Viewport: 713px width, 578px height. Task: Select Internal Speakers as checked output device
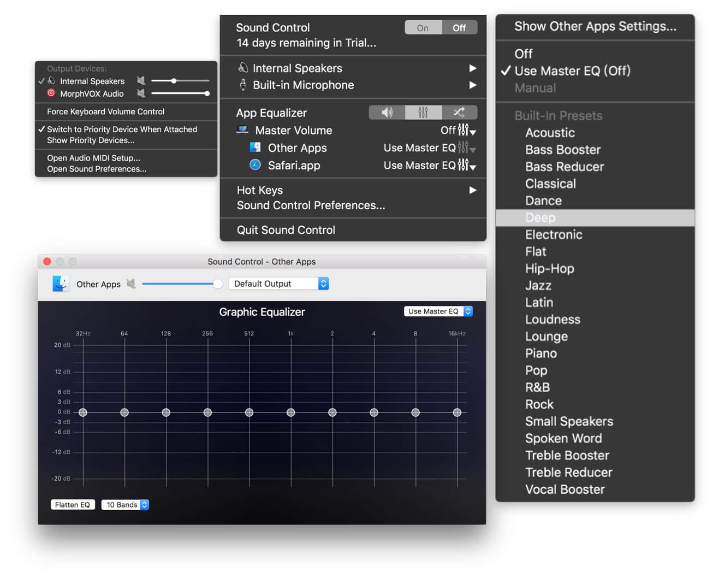(x=92, y=81)
